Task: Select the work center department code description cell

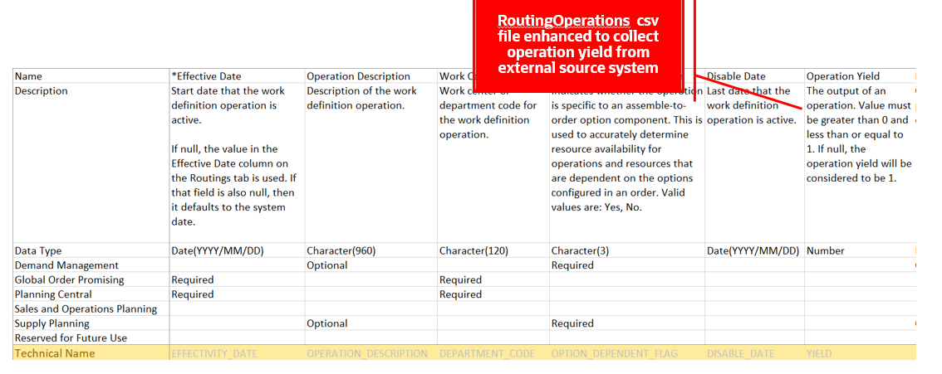Action: (x=493, y=163)
